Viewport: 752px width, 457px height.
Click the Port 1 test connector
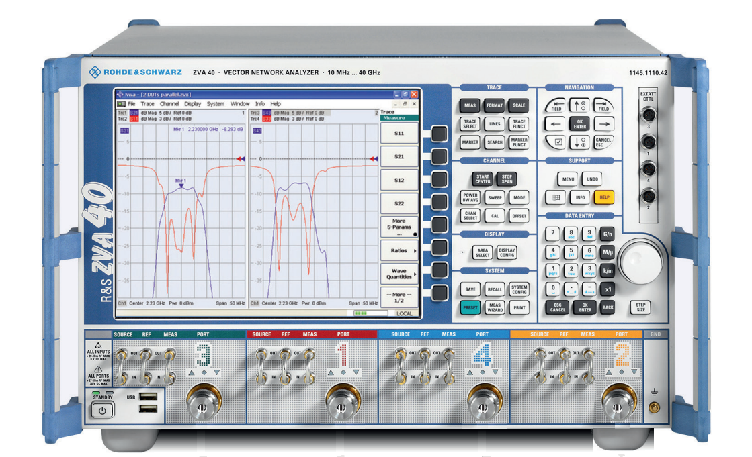tap(342, 404)
